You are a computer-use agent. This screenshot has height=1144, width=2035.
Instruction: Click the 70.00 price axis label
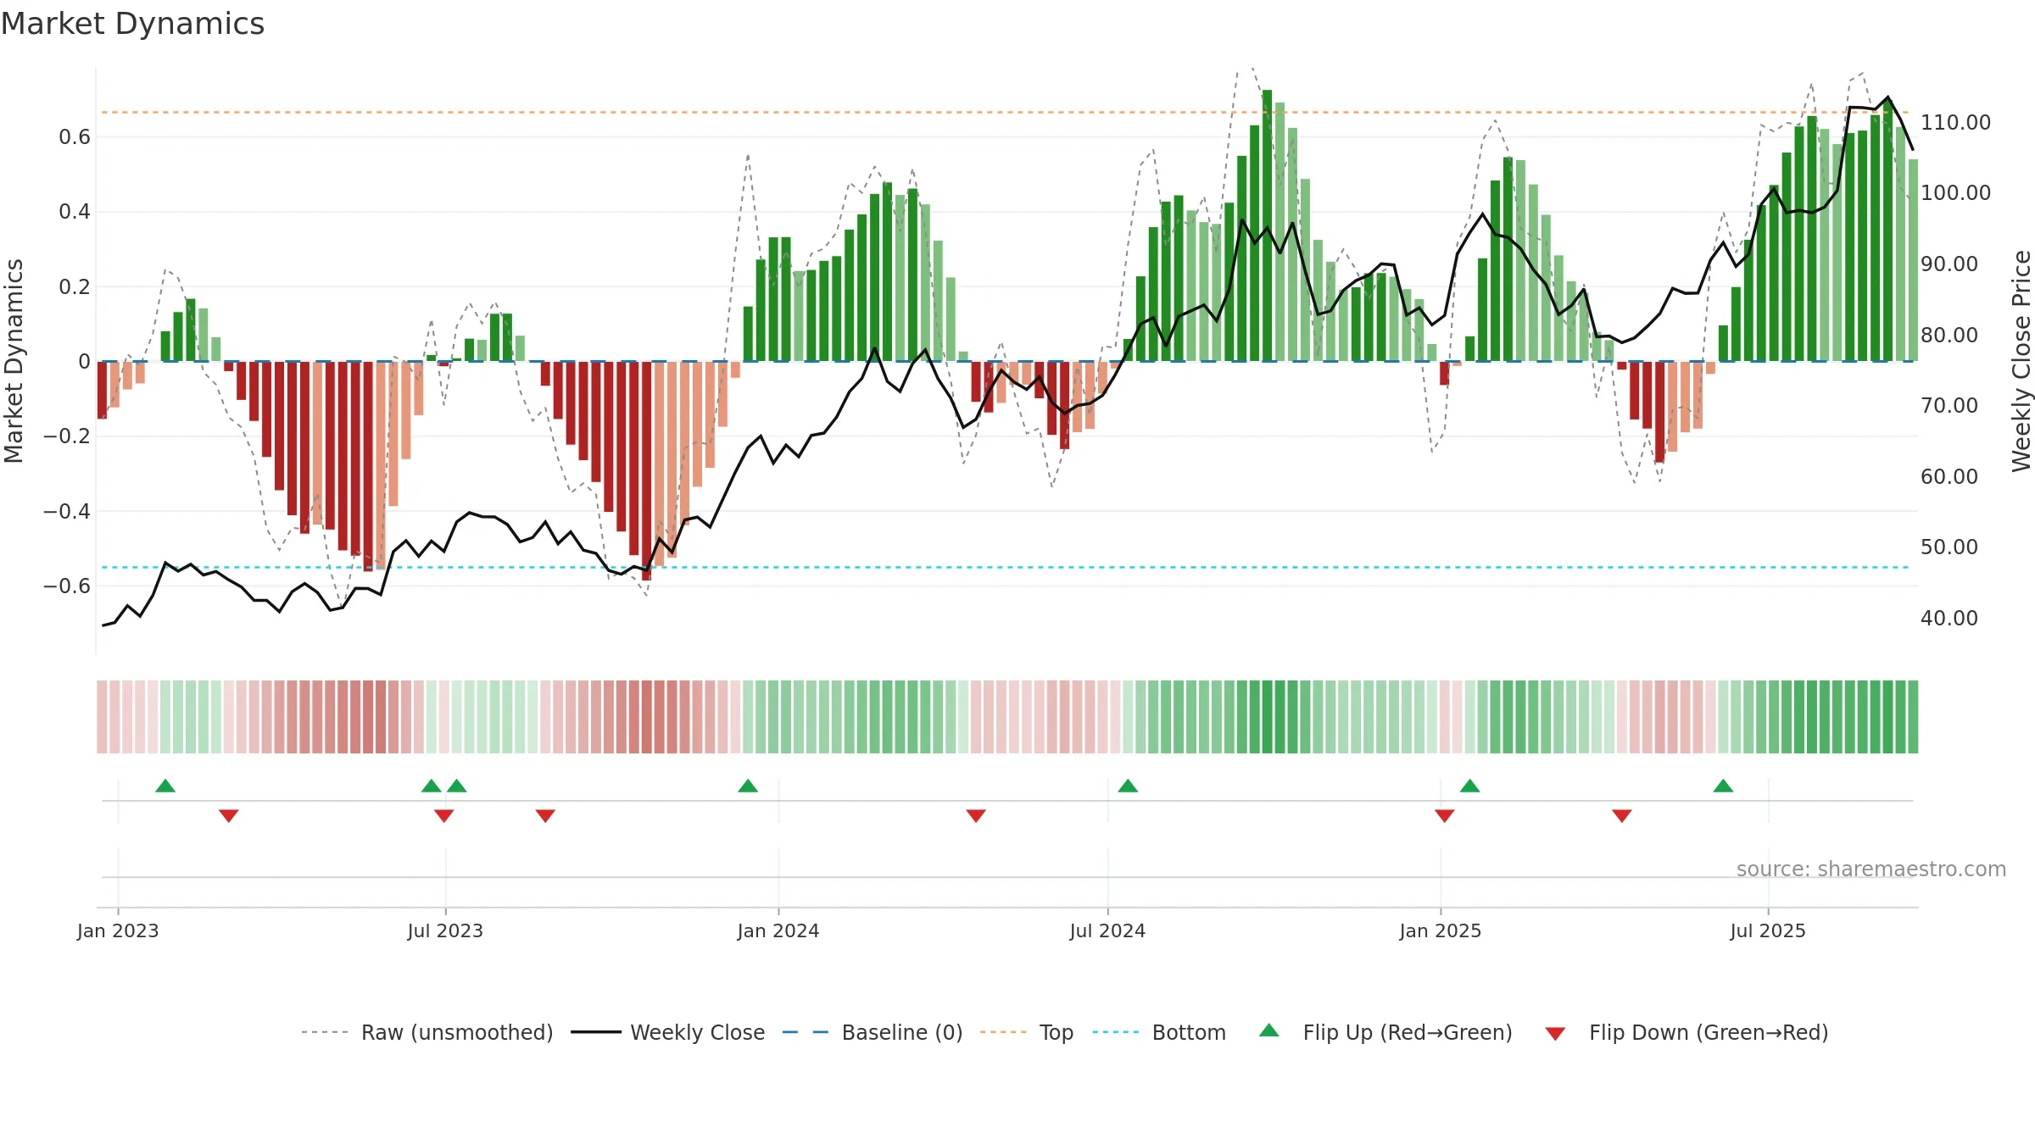click(1949, 406)
